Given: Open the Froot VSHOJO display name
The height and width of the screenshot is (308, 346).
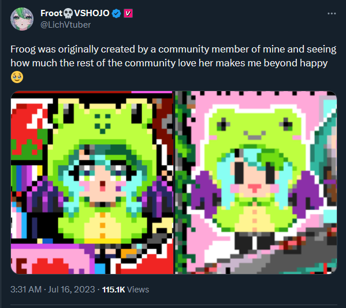Looking at the screenshot, I should point(75,13).
